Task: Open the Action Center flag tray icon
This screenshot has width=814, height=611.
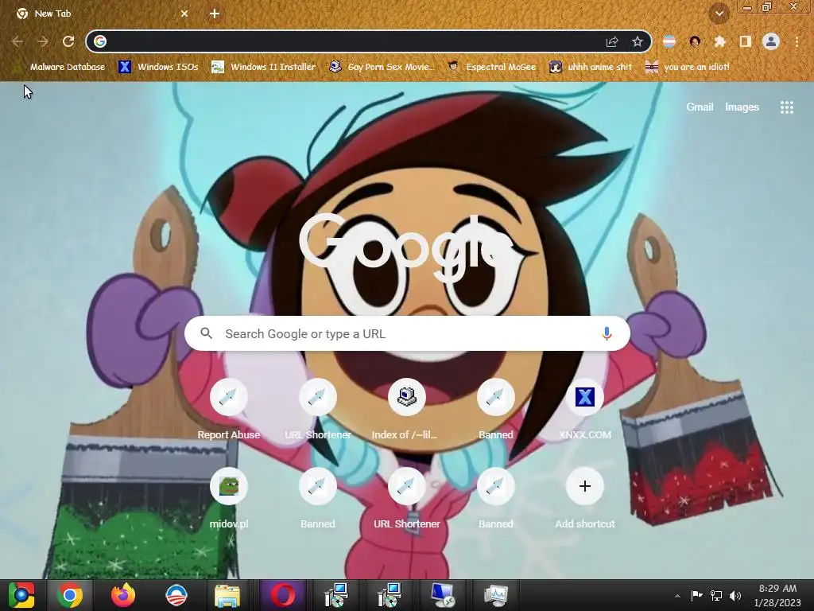Action: [696, 595]
